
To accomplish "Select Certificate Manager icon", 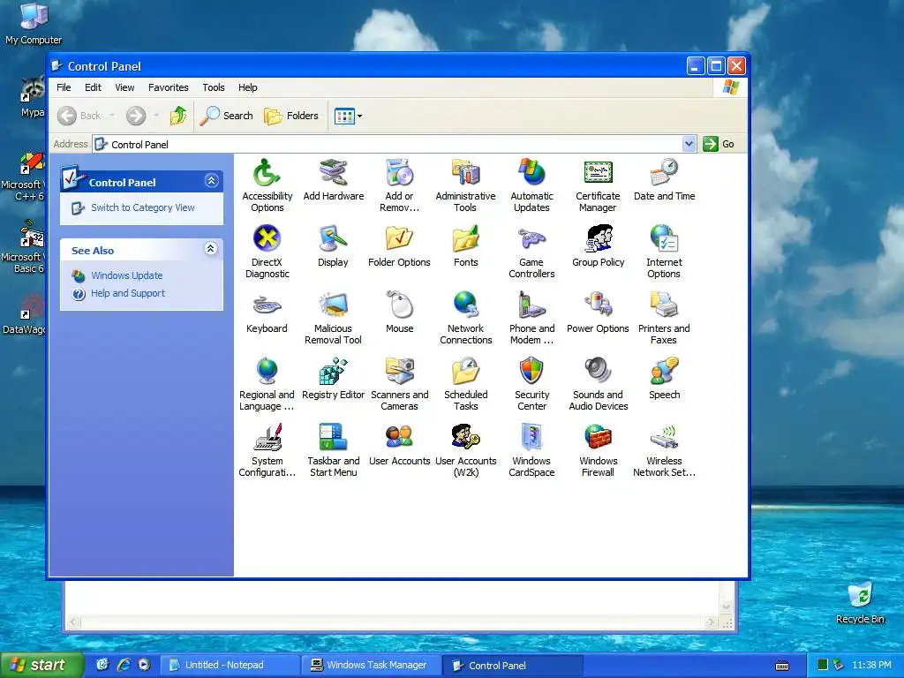I will click(598, 185).
